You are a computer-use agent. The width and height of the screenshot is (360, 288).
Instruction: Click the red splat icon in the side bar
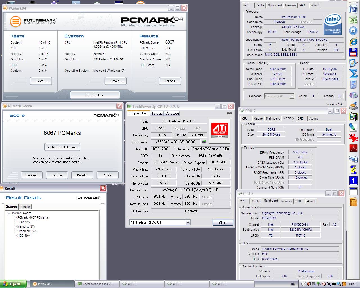coord(353,138)
